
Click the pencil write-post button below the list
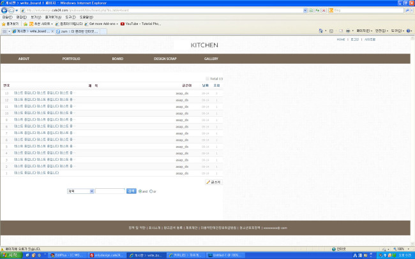pos(213,182)
